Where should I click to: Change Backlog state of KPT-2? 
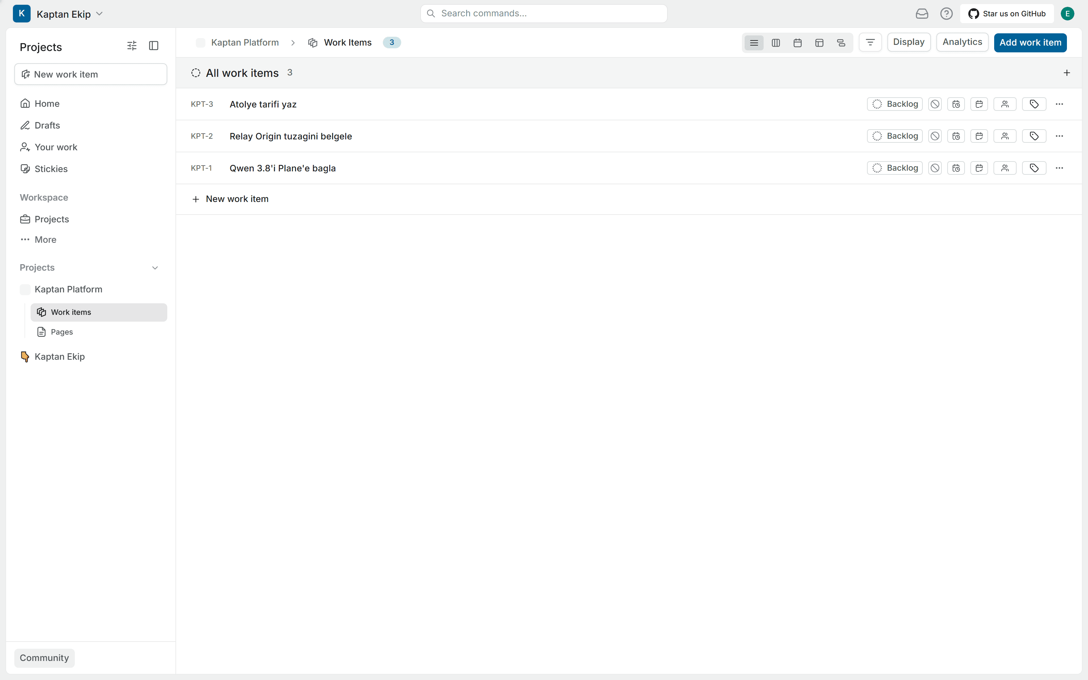[895, 136]
